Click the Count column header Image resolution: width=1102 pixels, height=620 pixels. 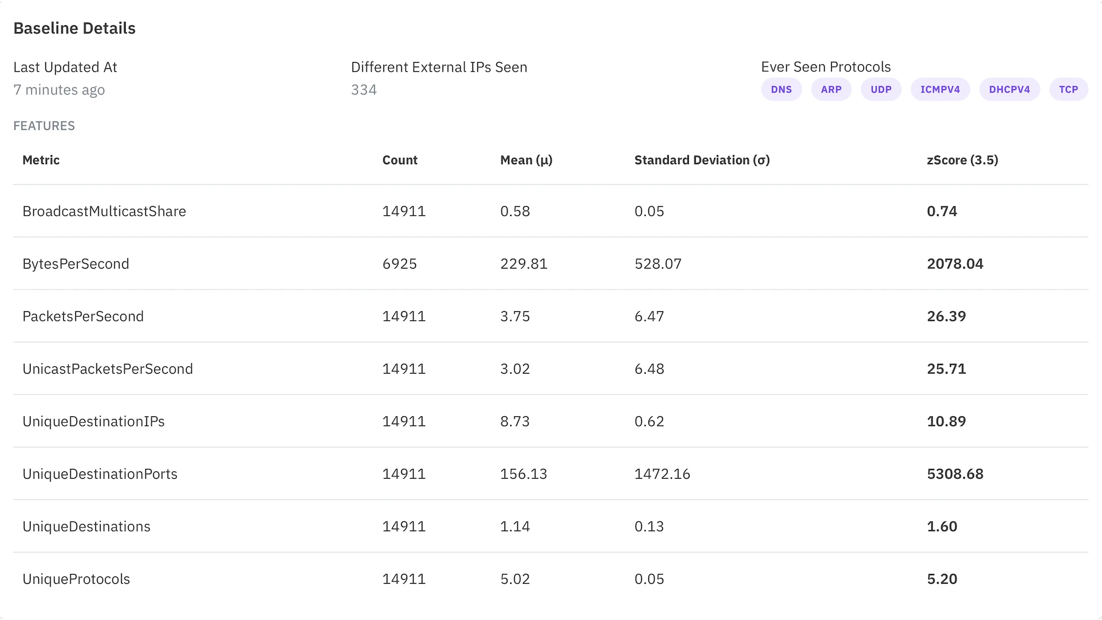[399, 160]
